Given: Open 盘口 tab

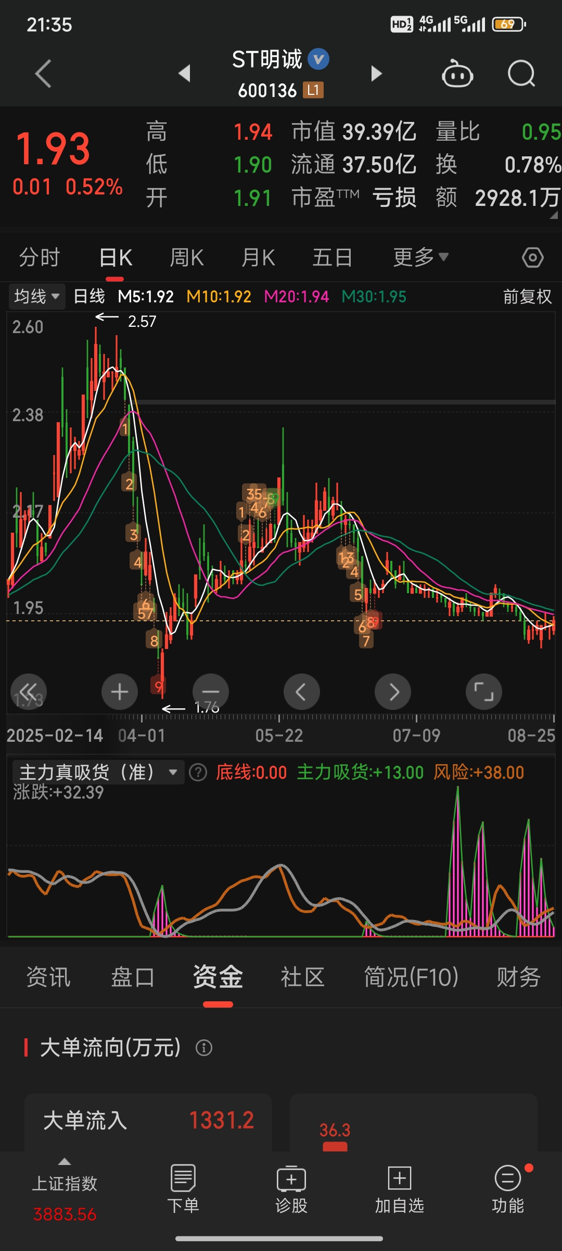Looking at the screenshot, I should [133, 977].
